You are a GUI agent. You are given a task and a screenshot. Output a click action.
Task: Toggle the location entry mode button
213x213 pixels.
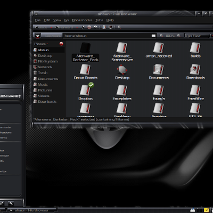click(38, 36)
